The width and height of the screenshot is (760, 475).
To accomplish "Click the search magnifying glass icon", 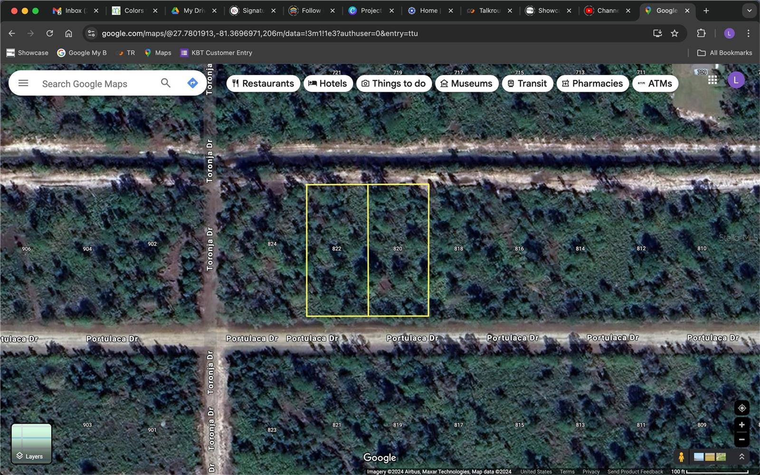I will point(165,83).
